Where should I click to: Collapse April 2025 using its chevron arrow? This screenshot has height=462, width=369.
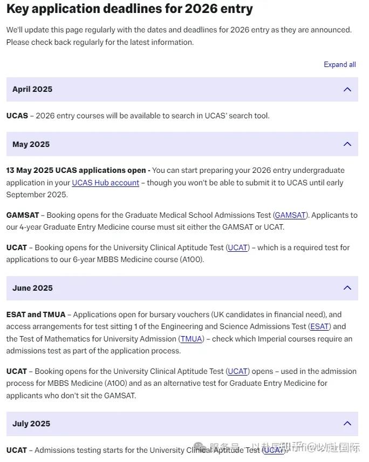[347, 90]
